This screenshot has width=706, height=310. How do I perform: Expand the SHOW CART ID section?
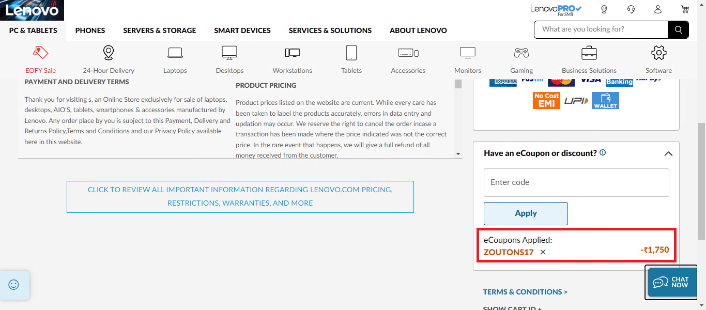(512, 307)
